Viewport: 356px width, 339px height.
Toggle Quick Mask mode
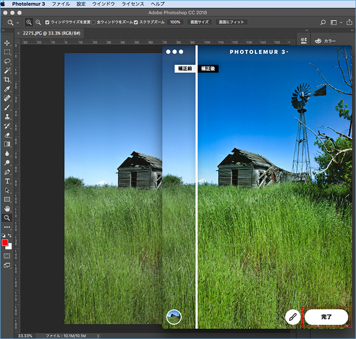pos(7,256)
